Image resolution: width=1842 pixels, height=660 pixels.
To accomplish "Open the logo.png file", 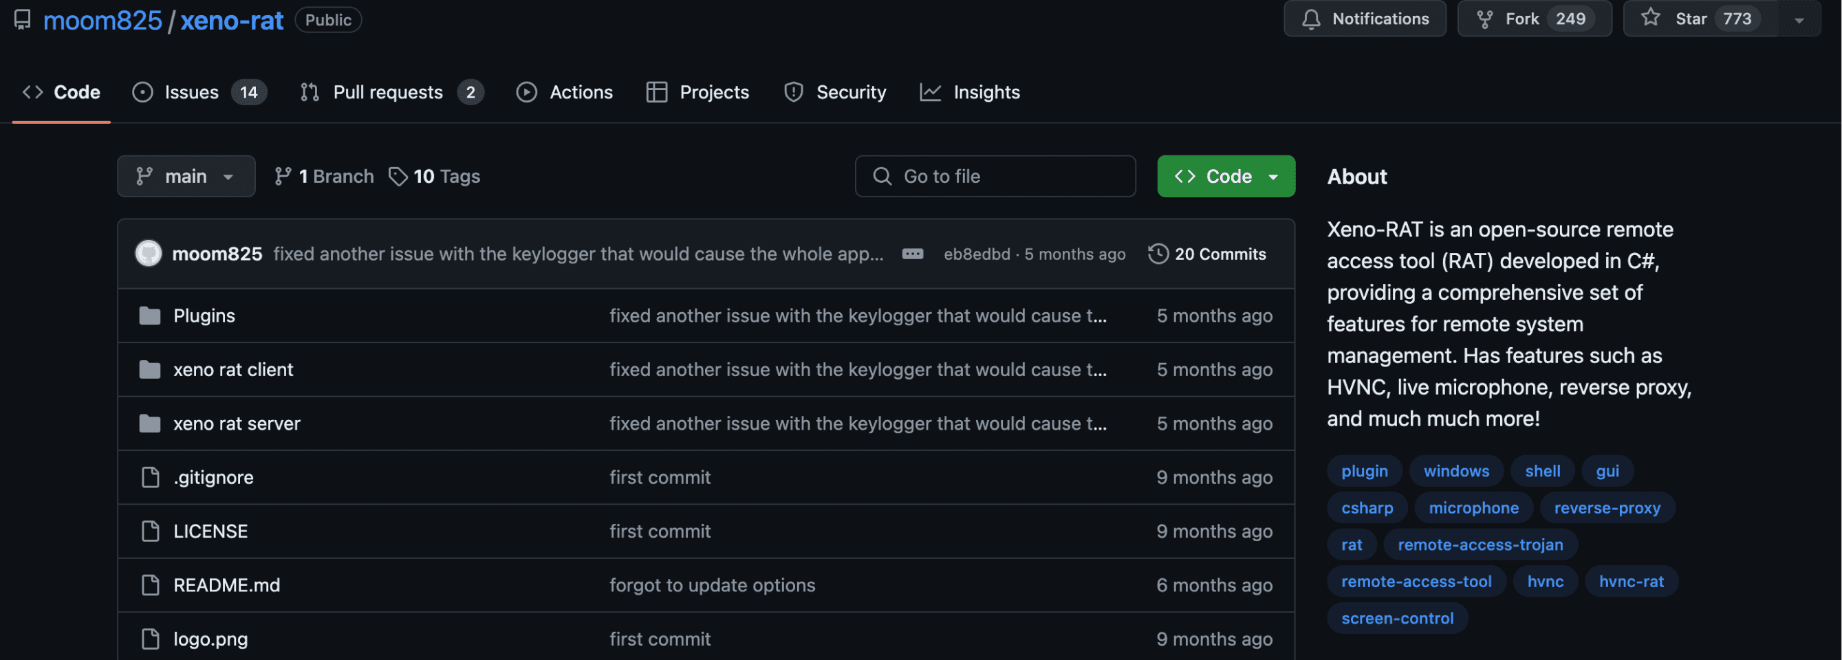I will 210,639.
